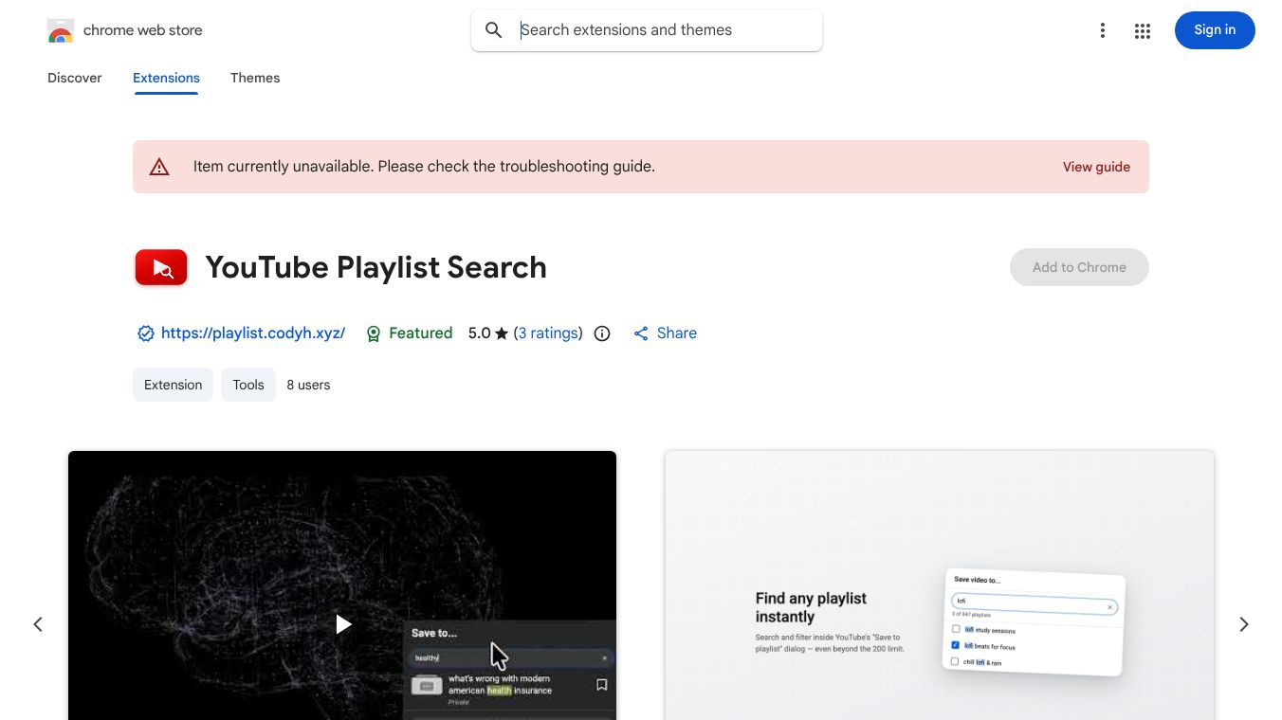This screenshot has height=720, width=1282.
Task: Click the Item currently unavailable message
Action: click(424, 167)
